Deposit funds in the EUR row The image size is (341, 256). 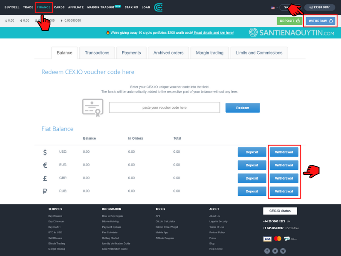pos(252,165)
